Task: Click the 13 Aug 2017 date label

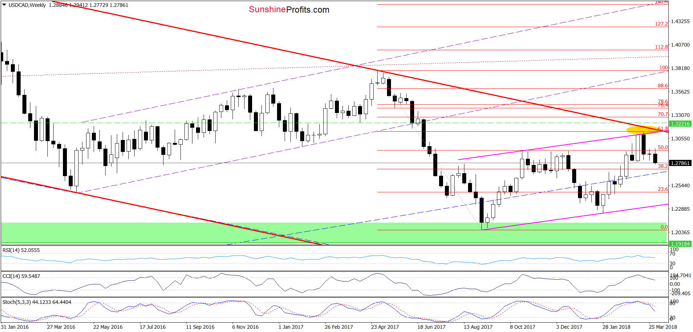Action: point(478,327)
